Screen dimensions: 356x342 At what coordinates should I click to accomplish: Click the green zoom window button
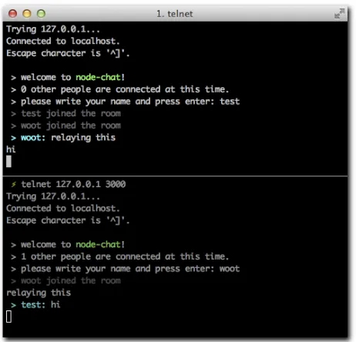pos(41,13)
